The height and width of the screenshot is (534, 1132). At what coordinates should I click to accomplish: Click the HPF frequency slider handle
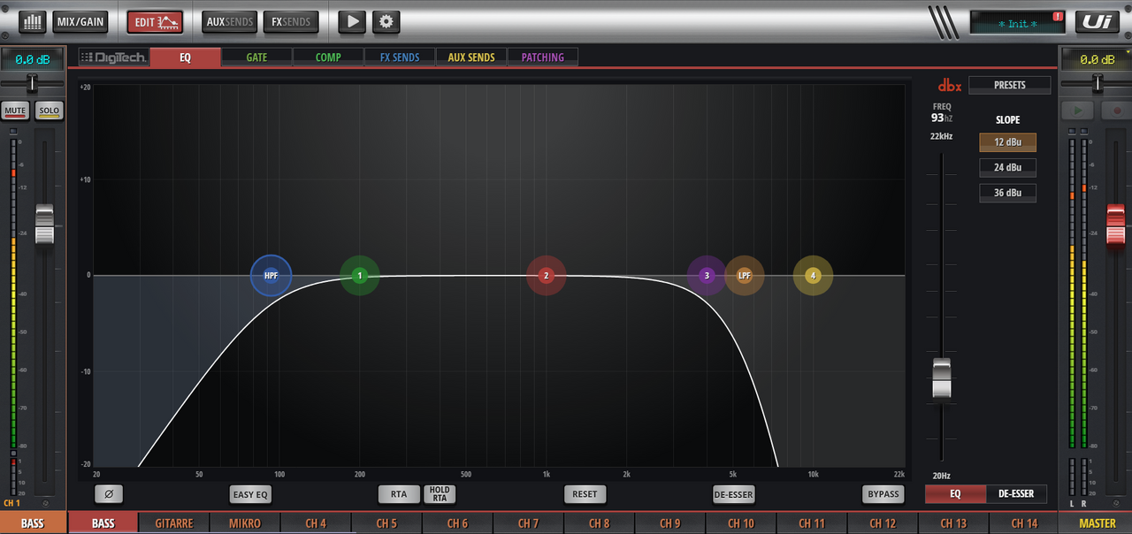click(942, 378)
